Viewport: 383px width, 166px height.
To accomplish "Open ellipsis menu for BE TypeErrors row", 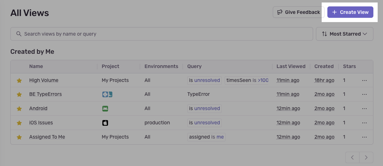I will click(364, 94).
